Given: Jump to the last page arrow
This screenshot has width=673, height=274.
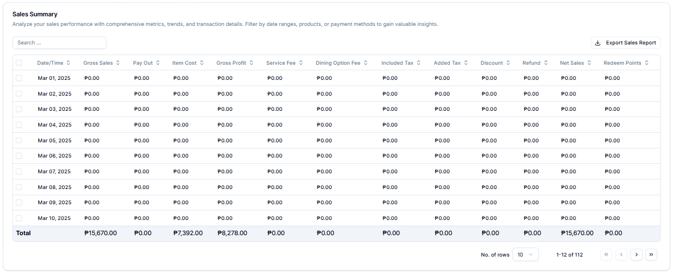Looking at the screenshot, I should (651, 255).
